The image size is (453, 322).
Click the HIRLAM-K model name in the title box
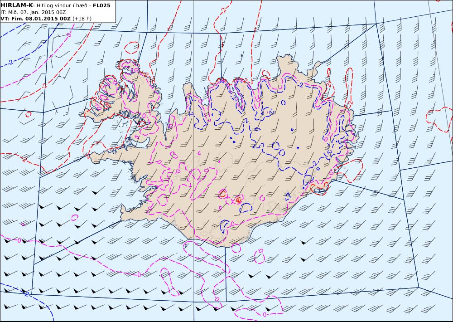17,5
